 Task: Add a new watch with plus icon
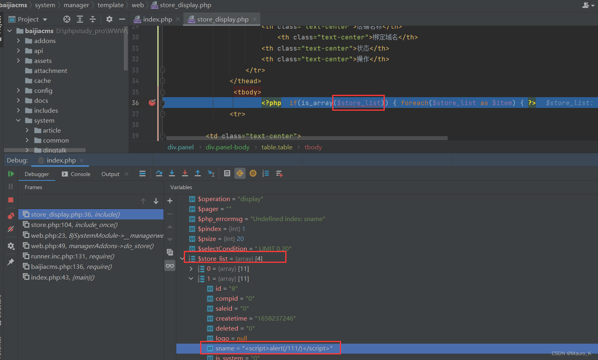coord(170,201)
